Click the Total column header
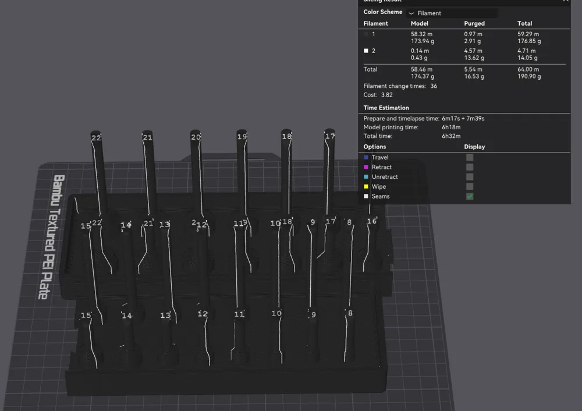The width and height of the screenshot is (582, 411). click(525, 23)
